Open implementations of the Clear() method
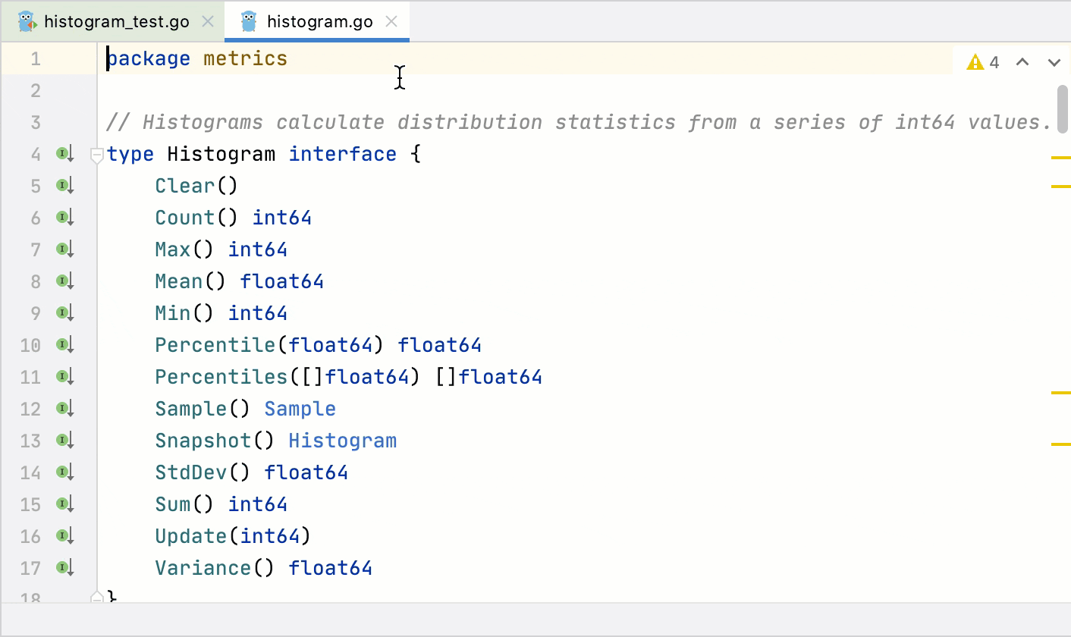Screen dimensions: 1071x637 (x=65, y=186)
